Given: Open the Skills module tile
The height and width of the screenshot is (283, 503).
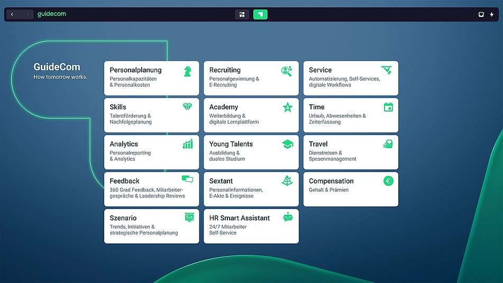Looking at the screenshot, I should coord(151,115).
